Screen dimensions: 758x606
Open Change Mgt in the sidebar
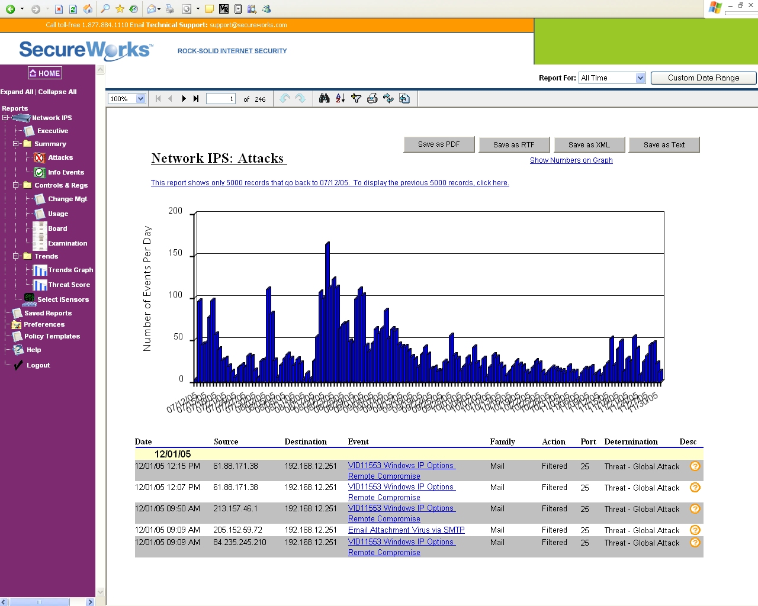point(67,199)
